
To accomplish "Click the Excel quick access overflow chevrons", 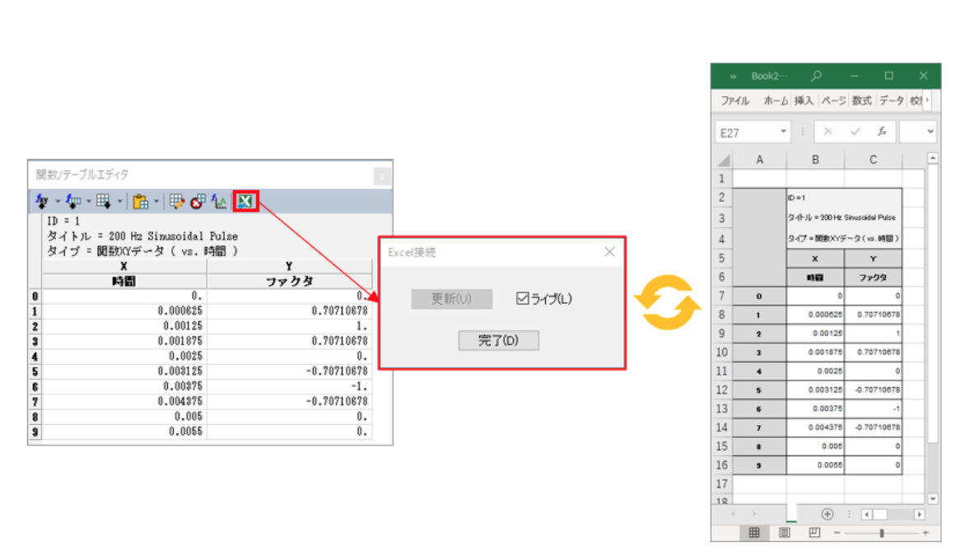I will [733, 77].
